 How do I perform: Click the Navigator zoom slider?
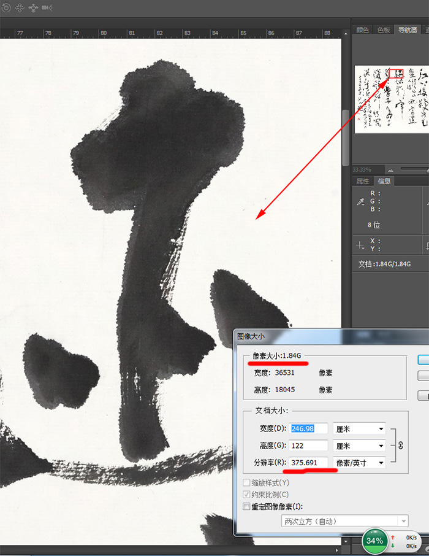[414, 169]
